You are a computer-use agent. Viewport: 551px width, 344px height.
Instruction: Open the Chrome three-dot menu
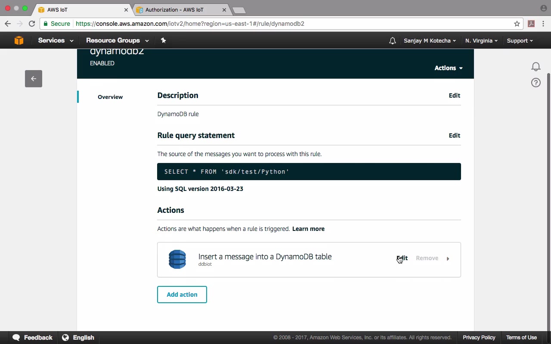point(543,24)
